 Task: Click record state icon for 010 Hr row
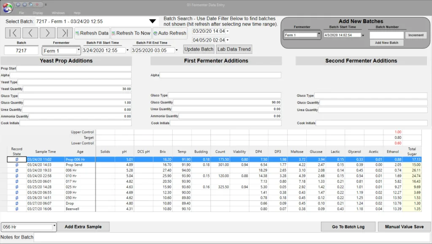point(17,176)
